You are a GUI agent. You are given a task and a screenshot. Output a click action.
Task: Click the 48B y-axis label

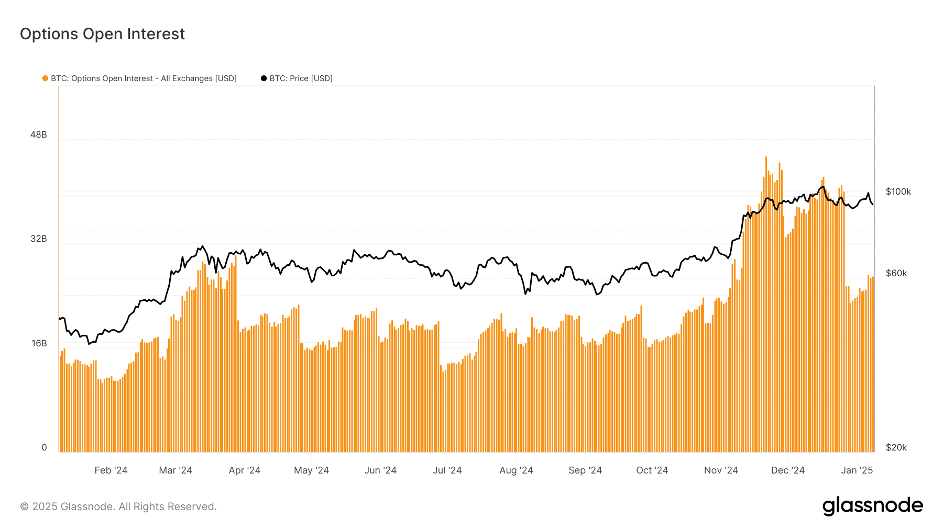tap(39, 134)
